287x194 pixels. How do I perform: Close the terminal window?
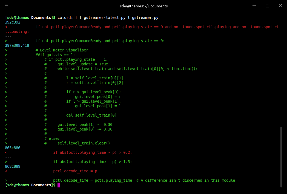280,6
